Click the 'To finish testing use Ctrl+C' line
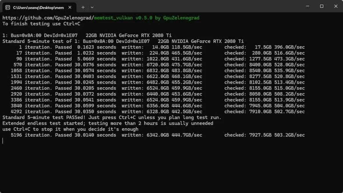 41,24
